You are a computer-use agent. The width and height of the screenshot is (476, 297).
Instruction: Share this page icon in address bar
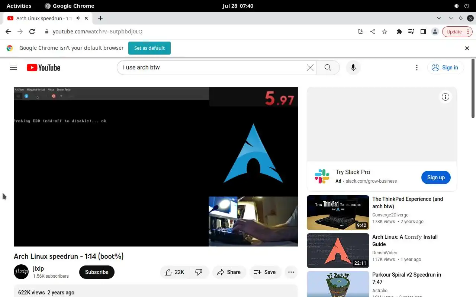373,32
